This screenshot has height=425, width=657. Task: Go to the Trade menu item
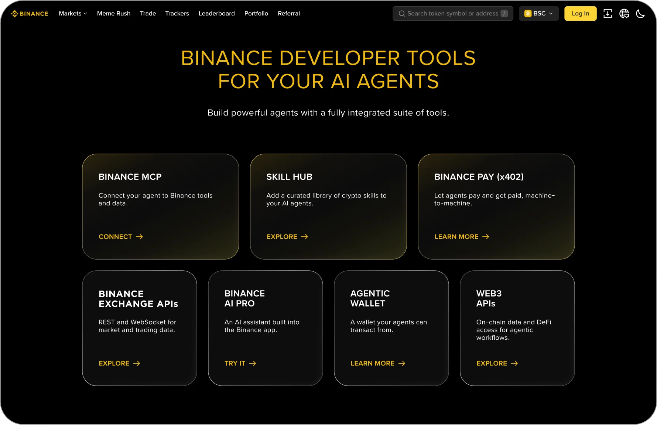click(148, 14)
